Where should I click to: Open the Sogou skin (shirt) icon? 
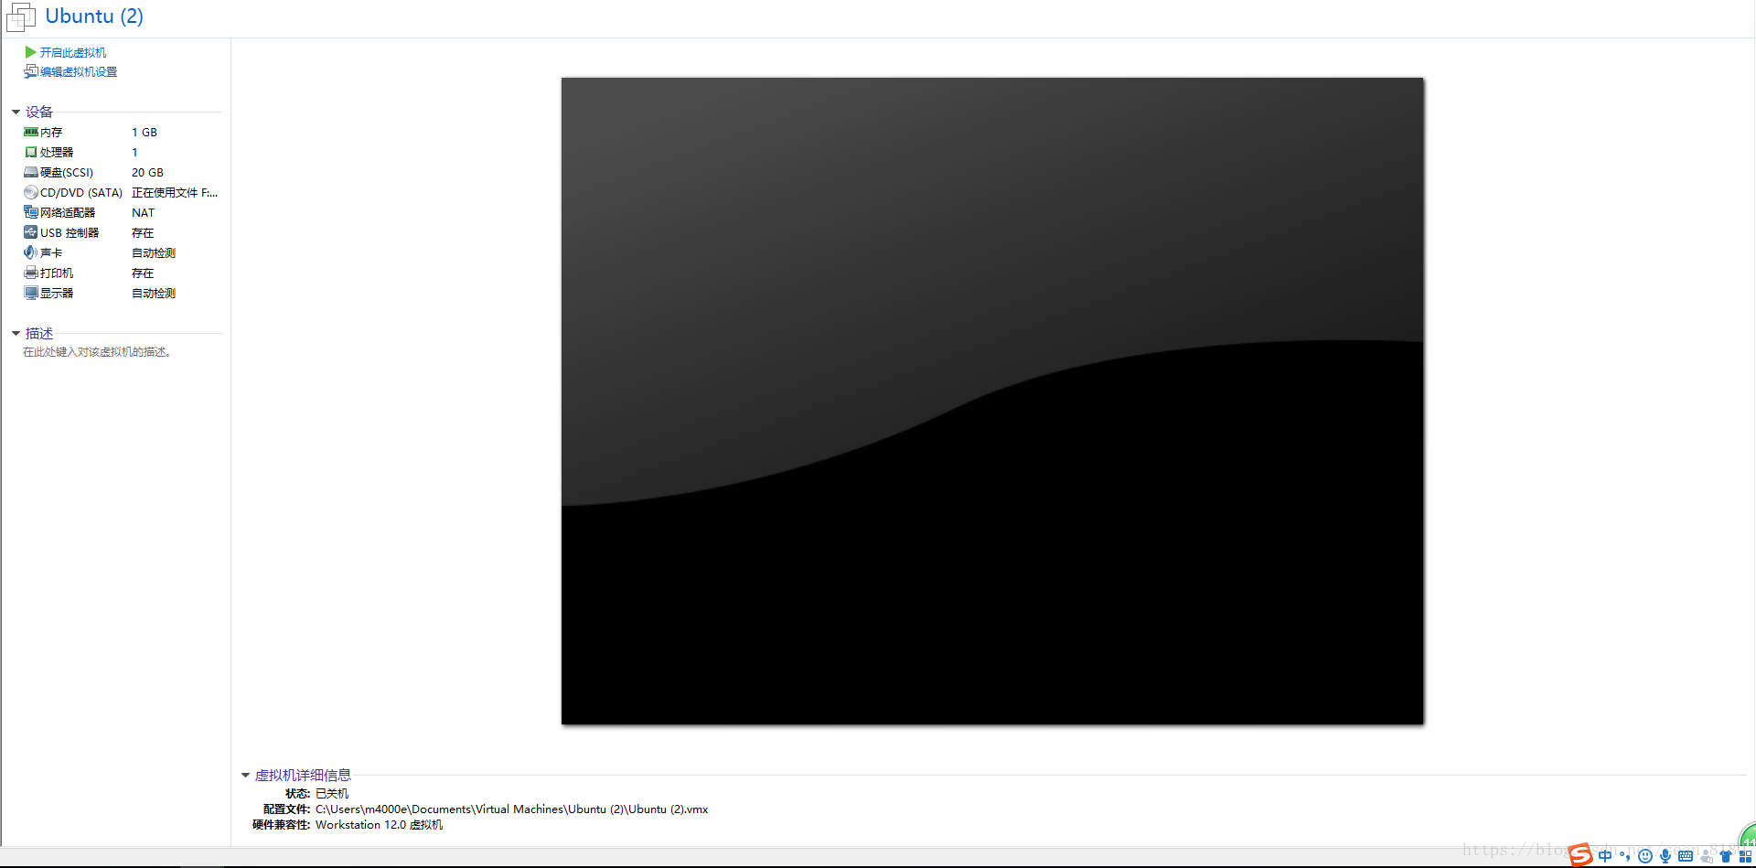coord(1726,856)
